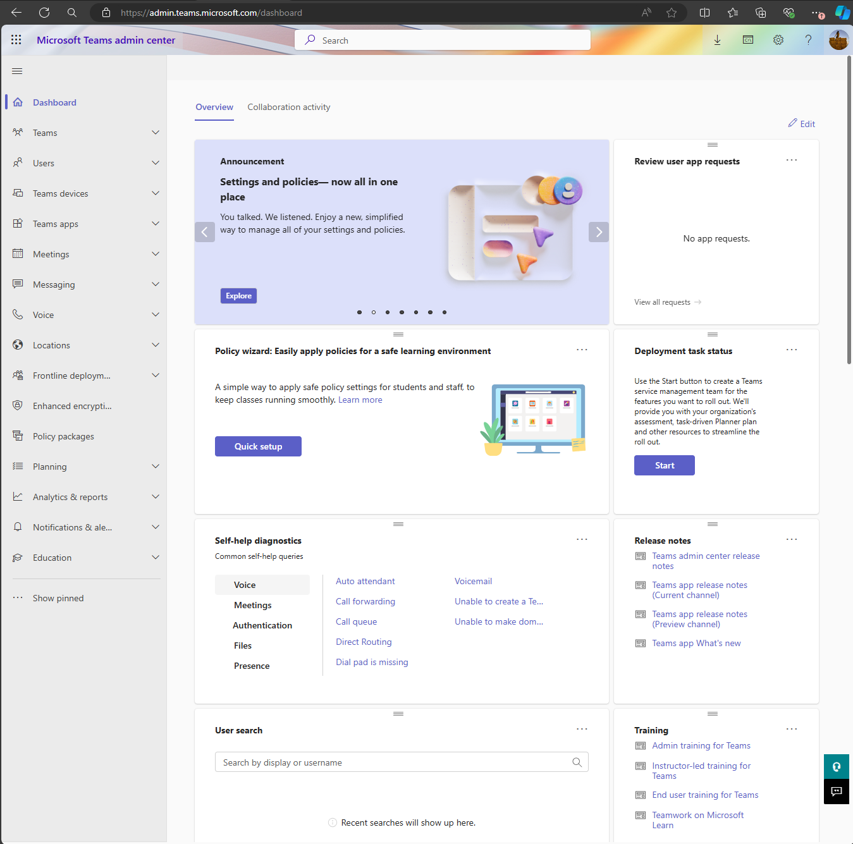Click the Quick setup button
This screenshot has width=853, height=844.
point(258,446)
